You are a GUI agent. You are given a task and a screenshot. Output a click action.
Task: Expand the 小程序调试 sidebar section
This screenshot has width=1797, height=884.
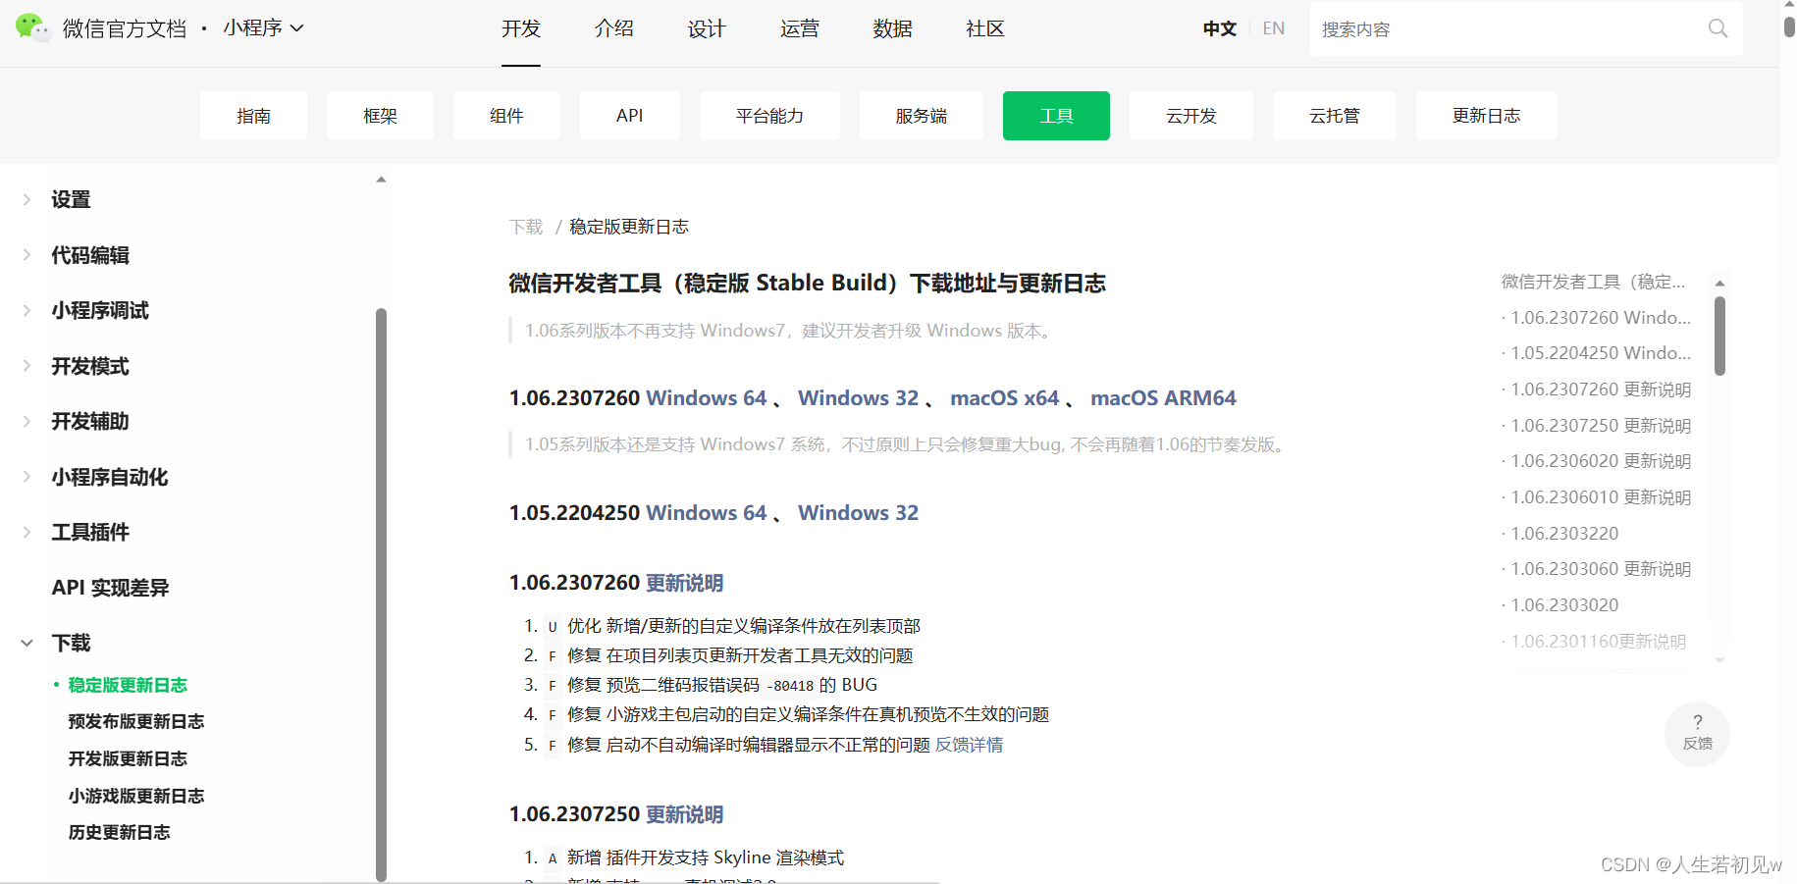click(26, 310)
